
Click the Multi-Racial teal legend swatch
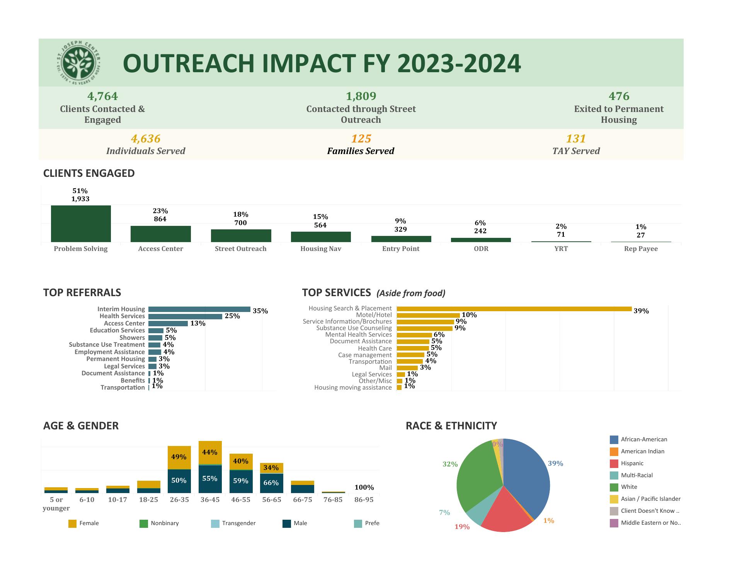tap(614, 476)
